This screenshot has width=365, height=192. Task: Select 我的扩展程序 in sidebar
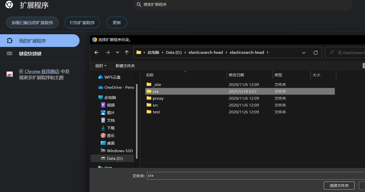pyautogui.click(x=40, y=41)
